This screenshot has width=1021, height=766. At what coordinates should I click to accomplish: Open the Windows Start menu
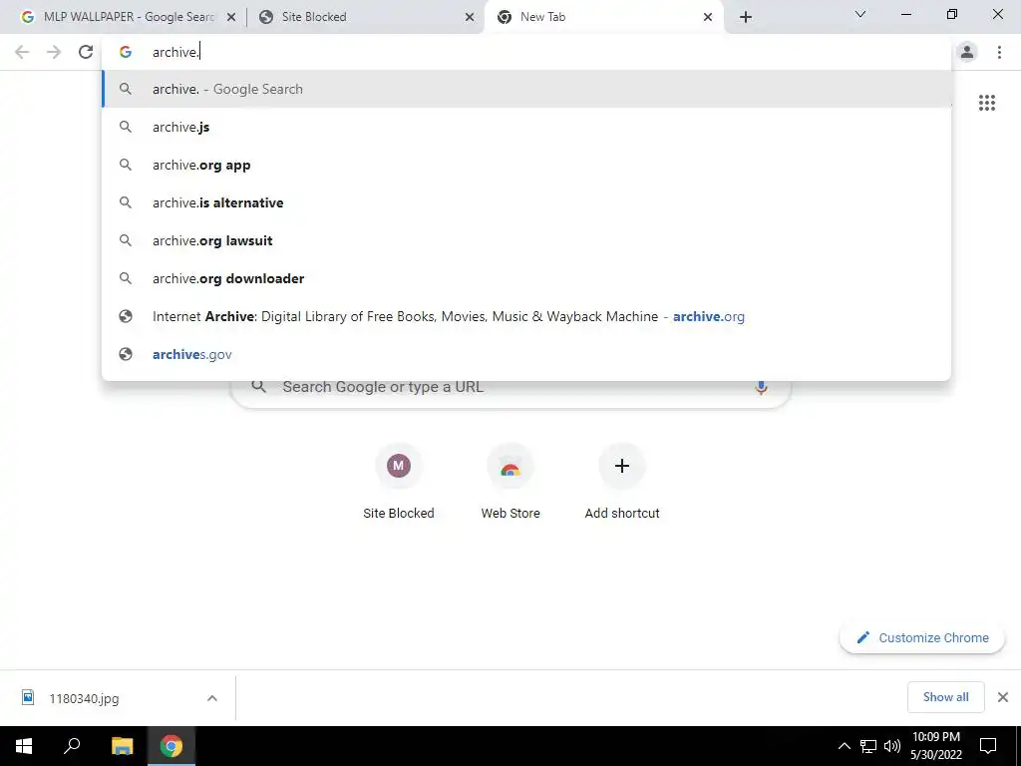(24, 746)
